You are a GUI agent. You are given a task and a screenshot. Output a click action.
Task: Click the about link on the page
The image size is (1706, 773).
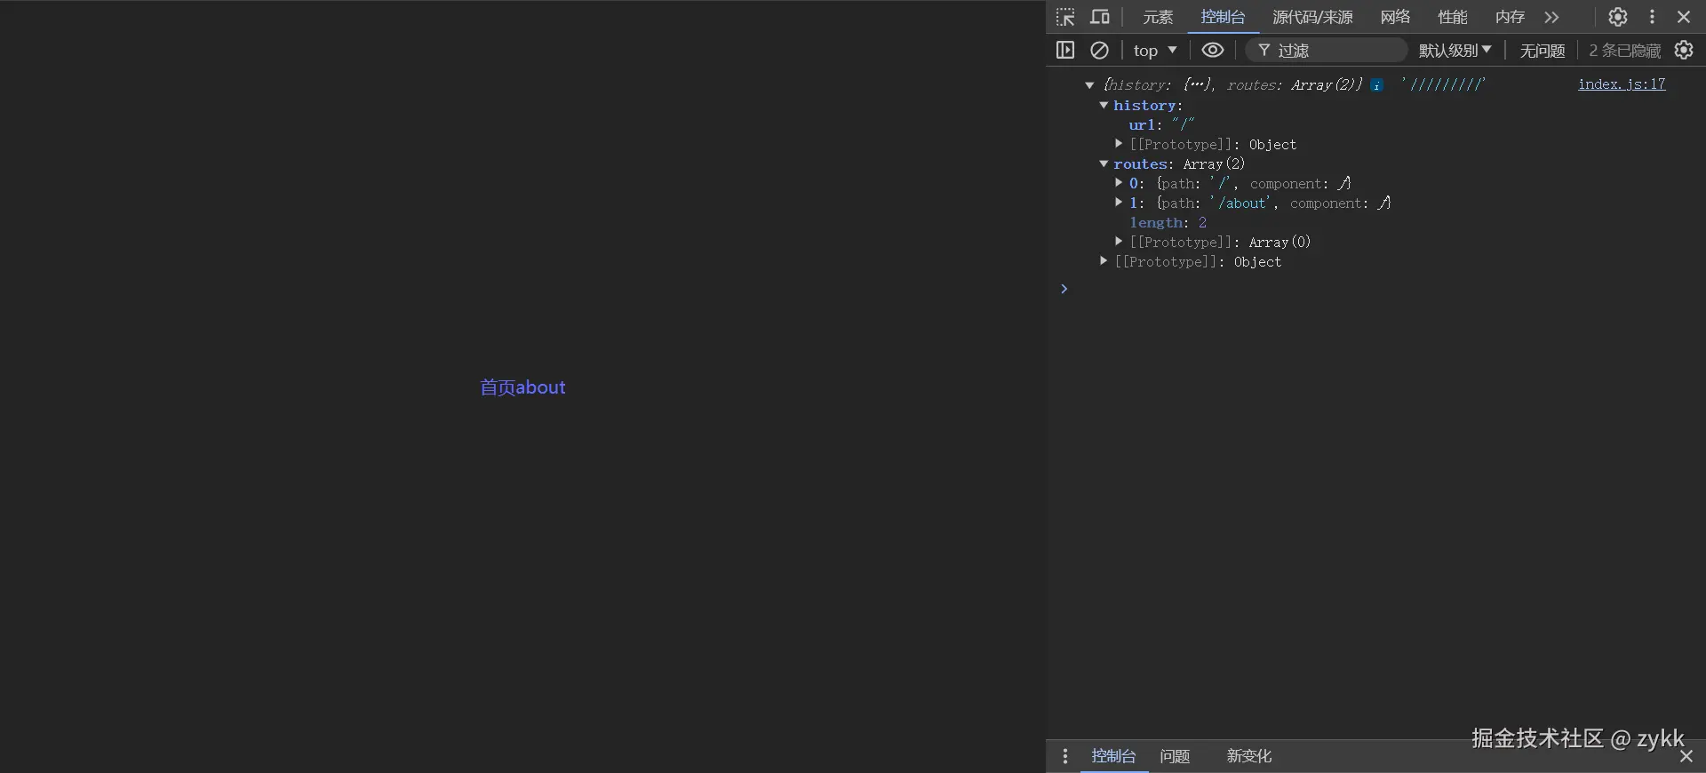pyautogui.click(x=541, y=387)
